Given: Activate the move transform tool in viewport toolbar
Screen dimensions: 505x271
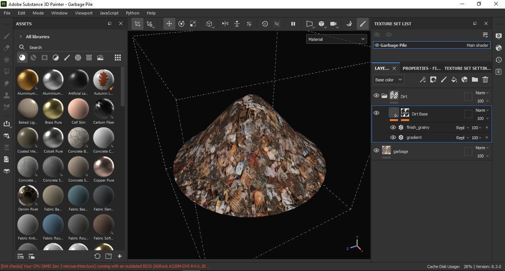Looking at the screenshot, I should point(169,24).
